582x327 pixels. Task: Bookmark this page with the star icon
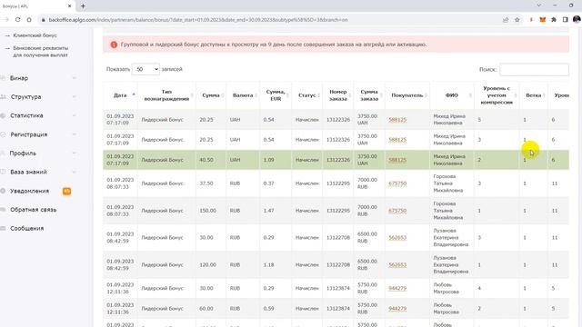pyautogui.click(x=517, y=20)
